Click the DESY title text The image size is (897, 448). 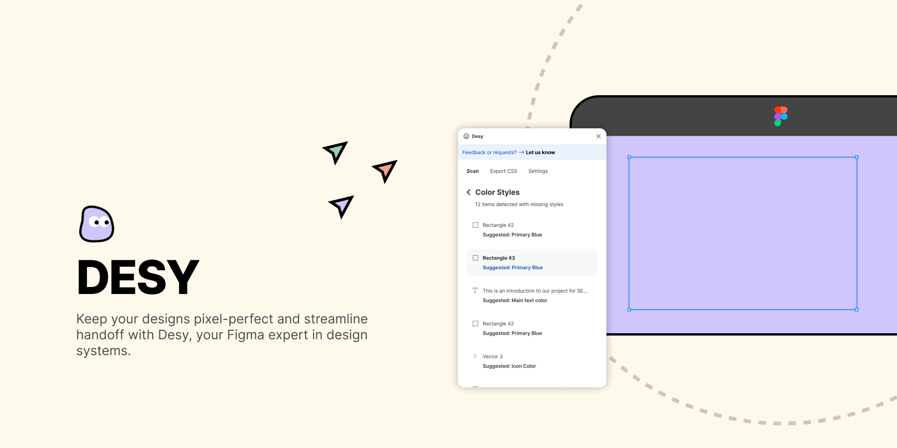[138, 278]
